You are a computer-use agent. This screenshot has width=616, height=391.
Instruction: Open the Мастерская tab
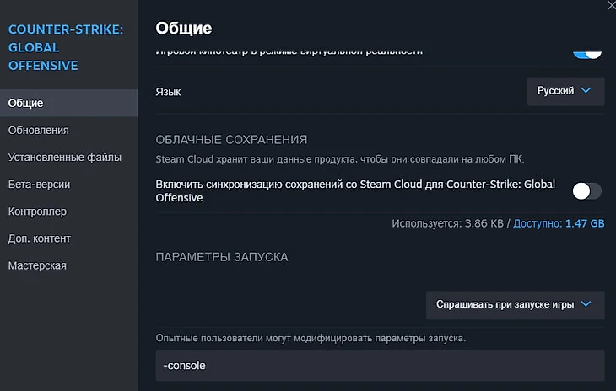click(68, 265)
